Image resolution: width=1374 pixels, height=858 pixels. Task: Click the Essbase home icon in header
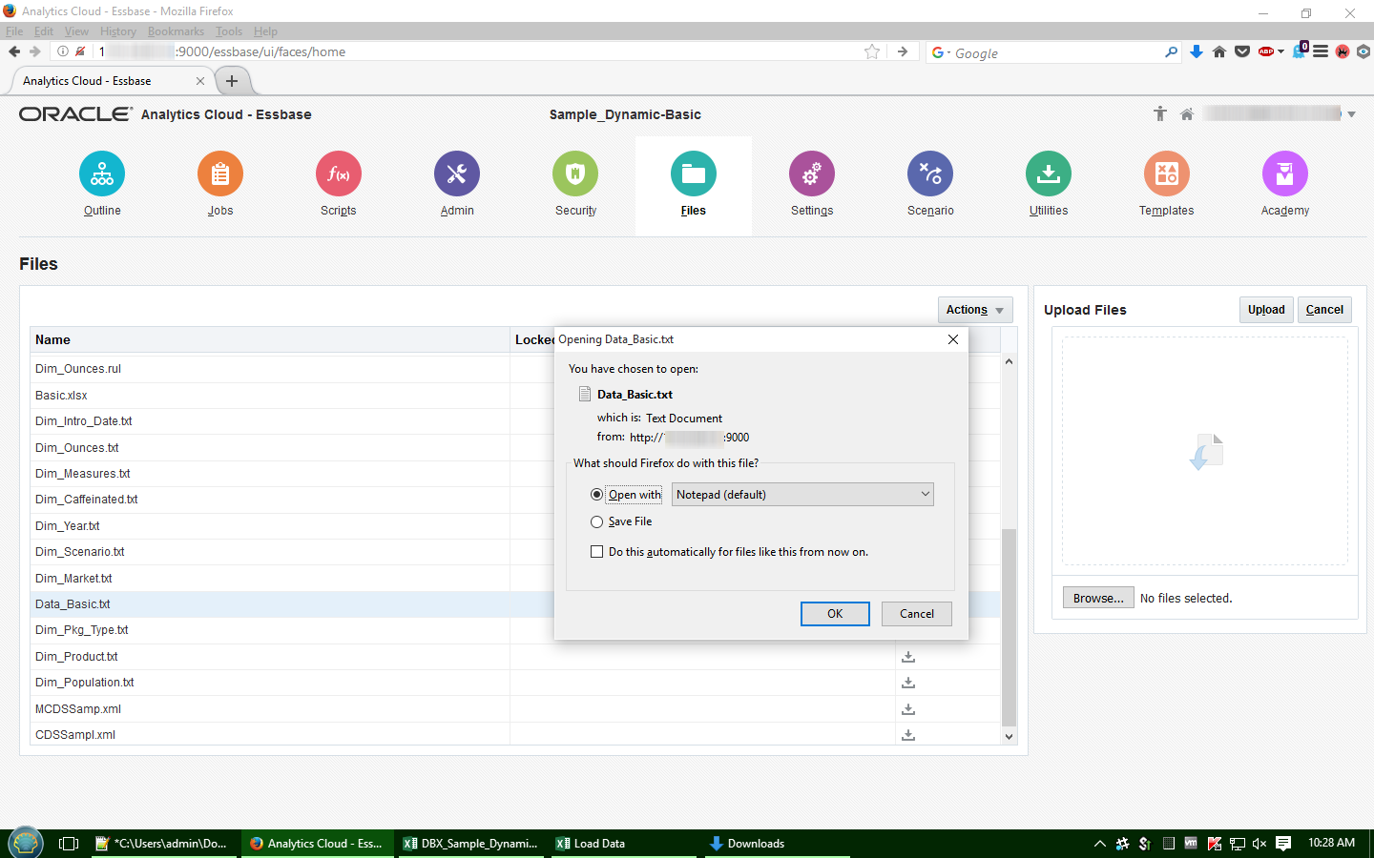1187,114
